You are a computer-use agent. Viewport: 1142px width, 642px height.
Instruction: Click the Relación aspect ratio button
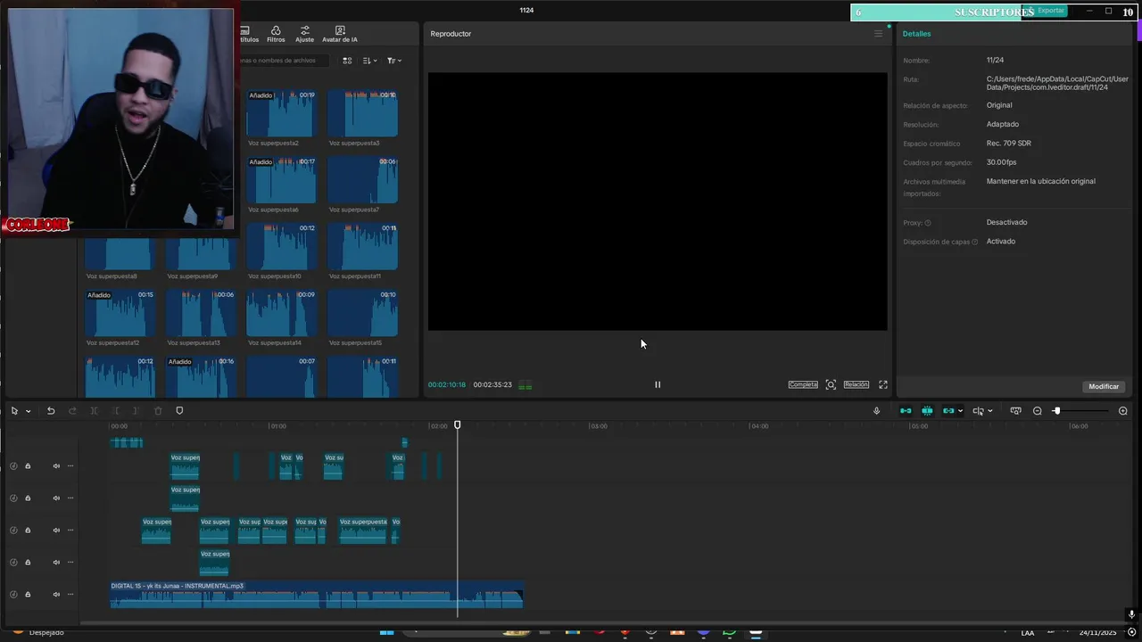[x=856, y=385]
